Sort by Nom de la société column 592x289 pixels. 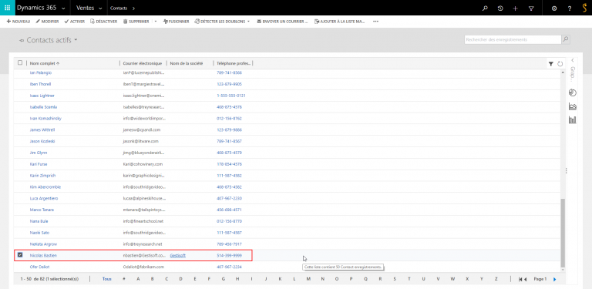(187, 63)
